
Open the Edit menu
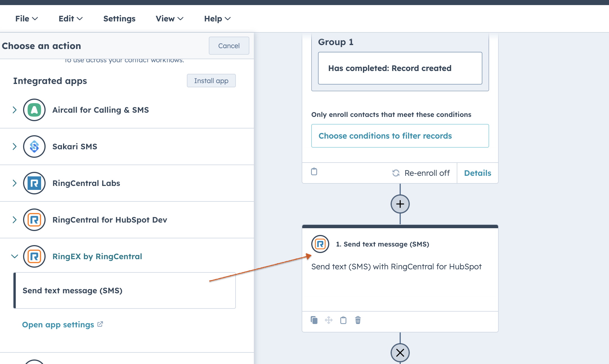(71, 19)
